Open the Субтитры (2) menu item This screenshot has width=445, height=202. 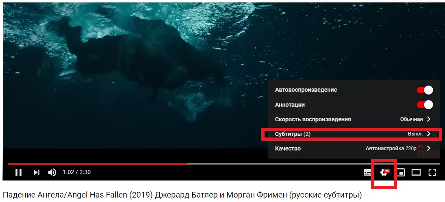tap(352, 134)
